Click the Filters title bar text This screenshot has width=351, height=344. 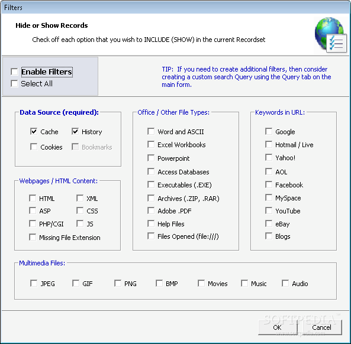pyautogui.click(x=13, y=8)
